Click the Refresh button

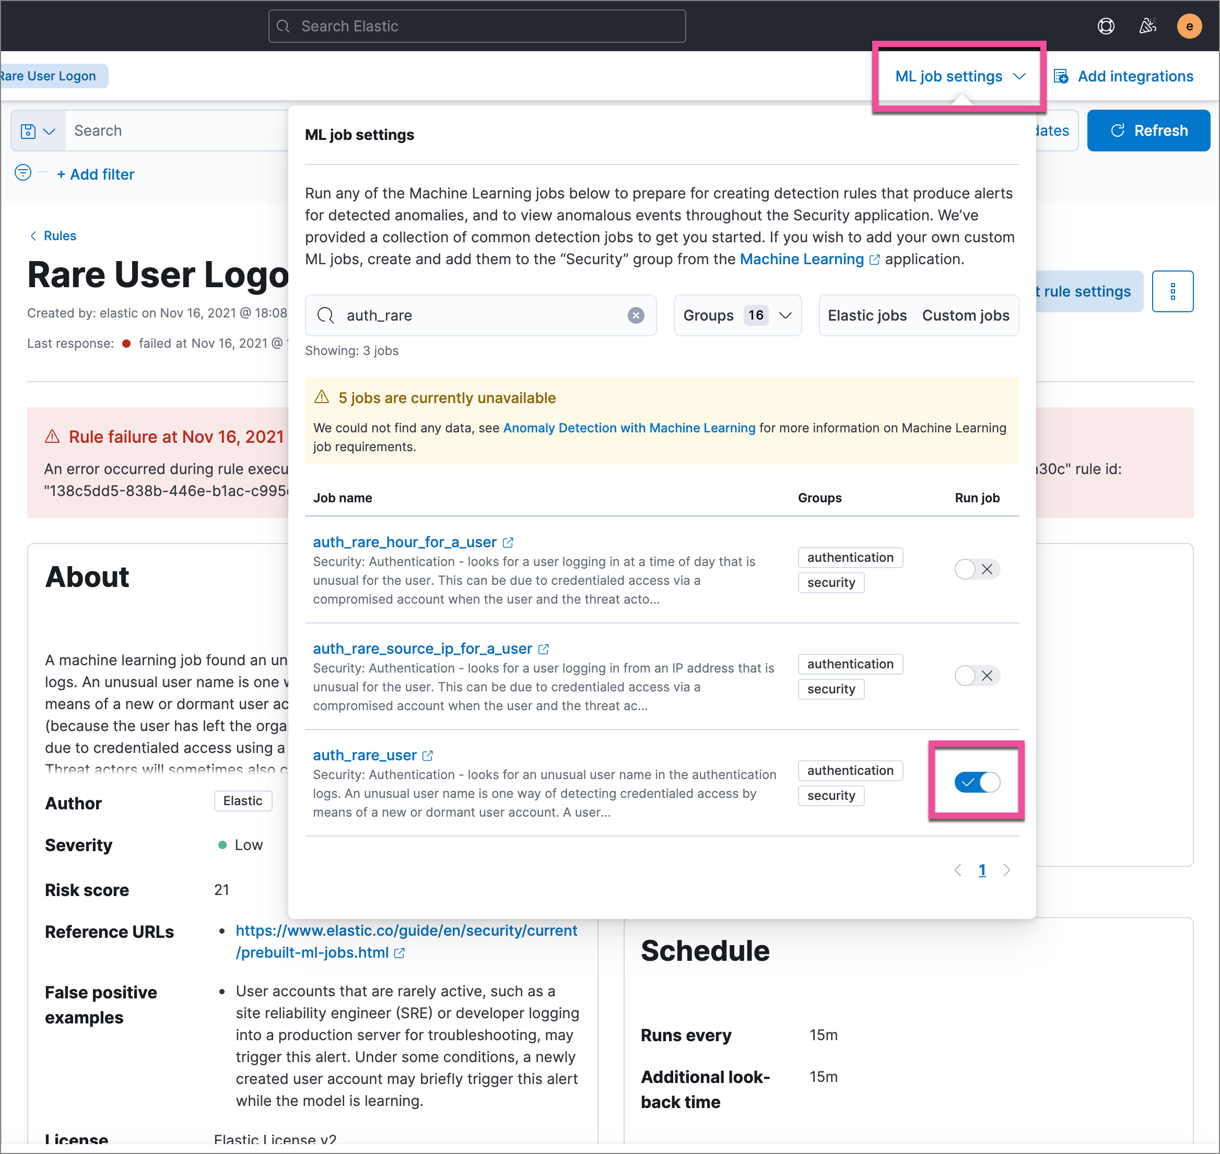(1148, 131)
